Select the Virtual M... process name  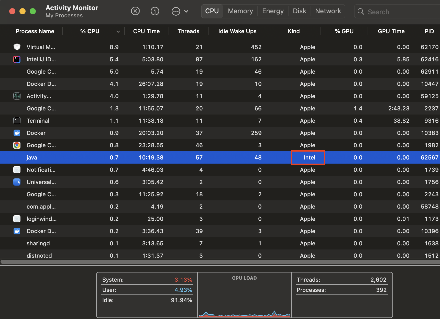[41, 47]
